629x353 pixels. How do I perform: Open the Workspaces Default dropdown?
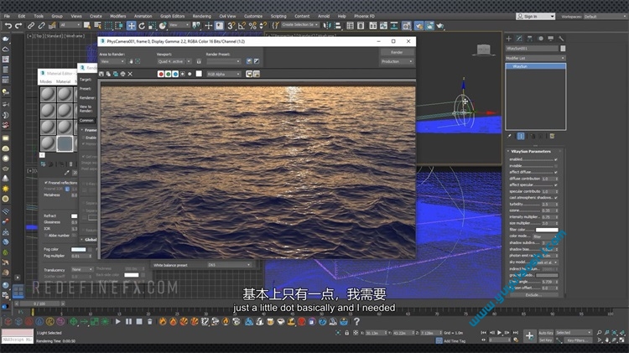click(x=606, y=17)
